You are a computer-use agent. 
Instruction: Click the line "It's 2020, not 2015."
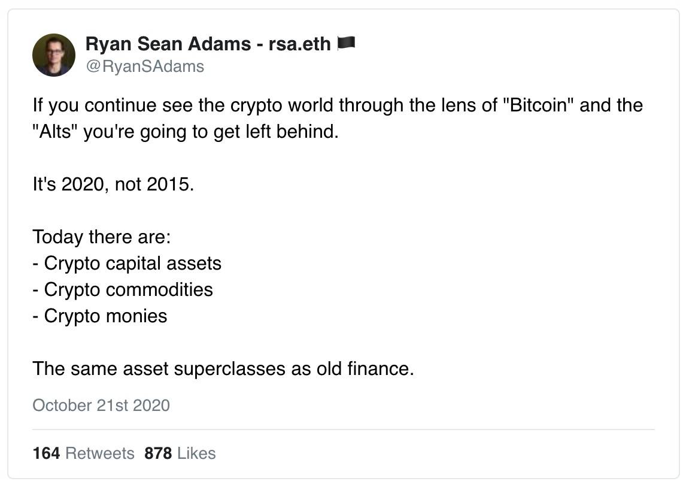click(x=113, y=184)
